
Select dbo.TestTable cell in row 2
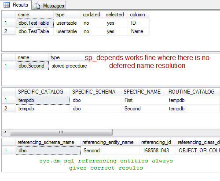[x=35, y=31]
